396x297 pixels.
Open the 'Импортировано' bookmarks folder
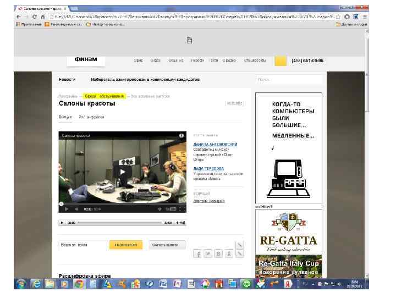pos(105,24)
